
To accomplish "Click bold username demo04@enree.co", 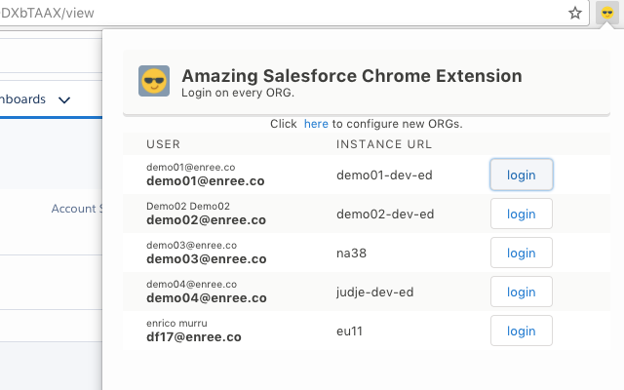I will (x=206, y=298).
